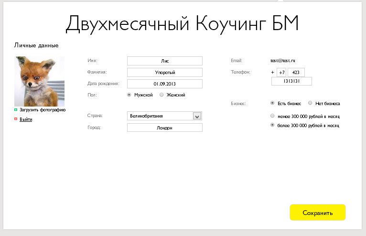Click the Город: label
Image resolution: width=366 pixels, height=236 pixels.
point(94,128)
